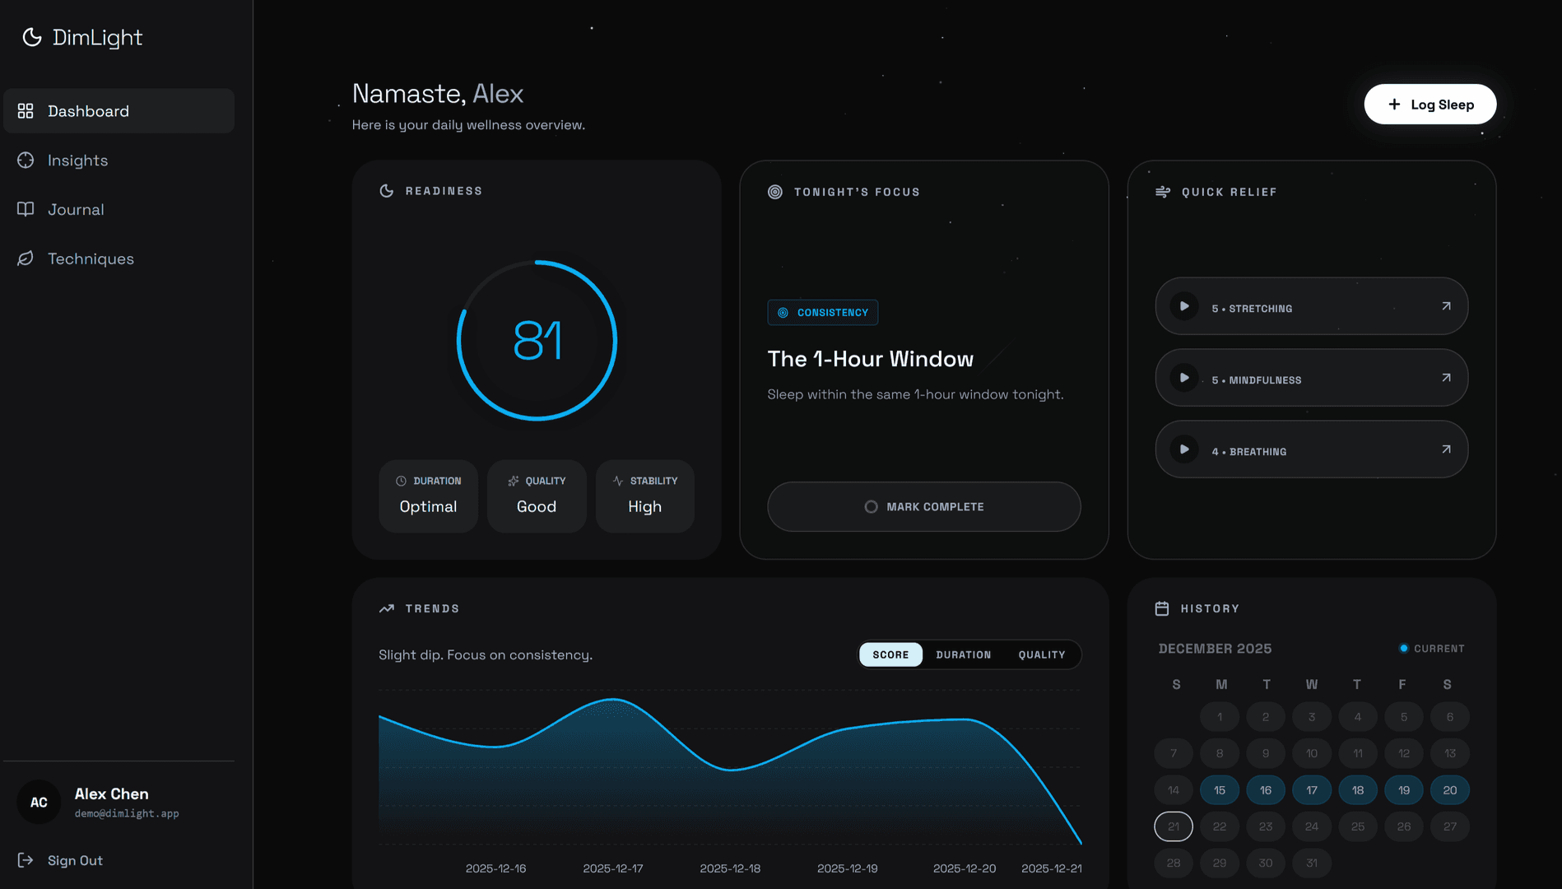Play the 5-minute Stretching session

(x=1183, y=306)
